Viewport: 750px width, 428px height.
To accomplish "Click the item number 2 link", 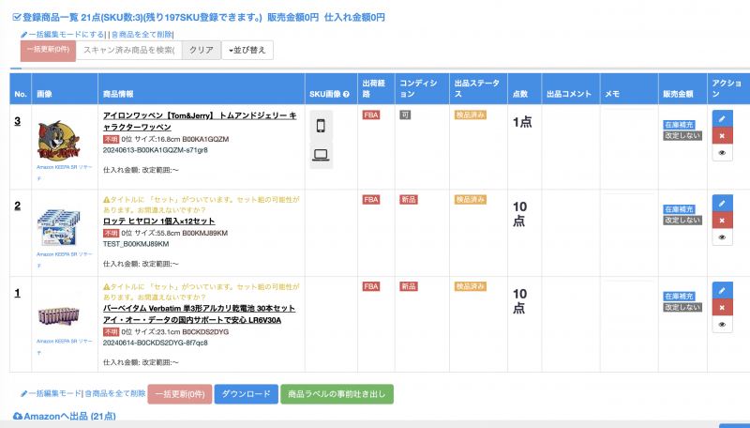I will click(18, 206).
